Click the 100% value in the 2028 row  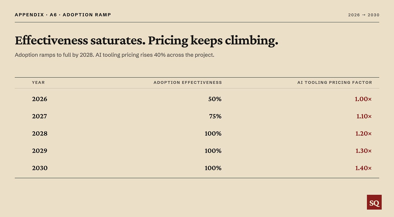point(213,134)
